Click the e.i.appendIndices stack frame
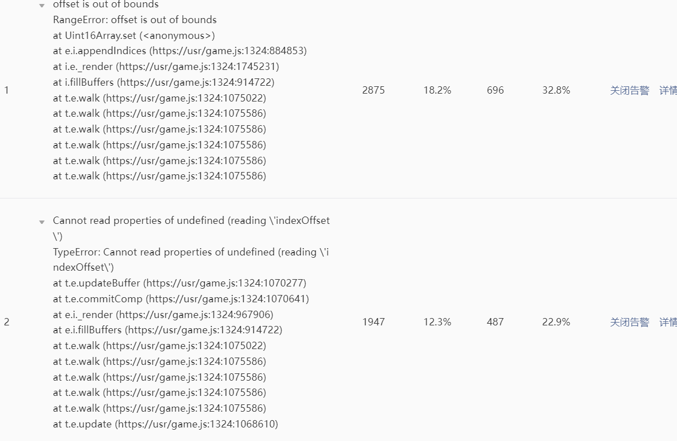677x441 pixels. coord(179,51)
